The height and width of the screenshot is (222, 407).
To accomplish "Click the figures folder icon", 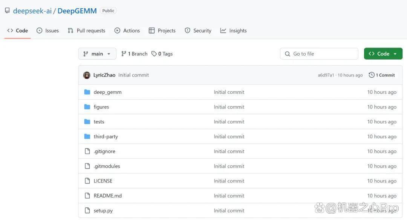I will pos(87,107).
